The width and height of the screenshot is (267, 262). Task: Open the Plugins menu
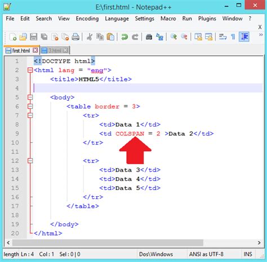point(207,19)
